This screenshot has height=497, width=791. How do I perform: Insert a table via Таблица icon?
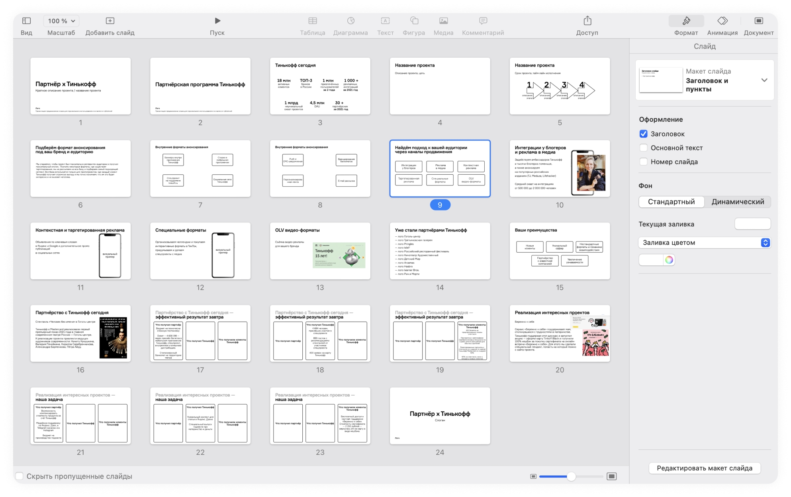pyautogui.click(x=313, y=21)
